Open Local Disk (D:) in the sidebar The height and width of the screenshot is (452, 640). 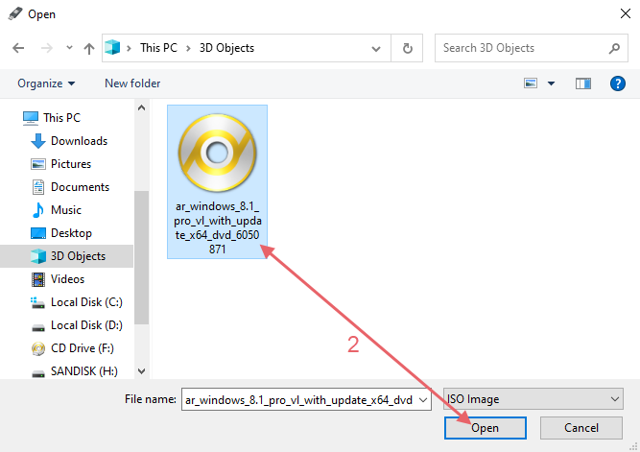point(86,325)
